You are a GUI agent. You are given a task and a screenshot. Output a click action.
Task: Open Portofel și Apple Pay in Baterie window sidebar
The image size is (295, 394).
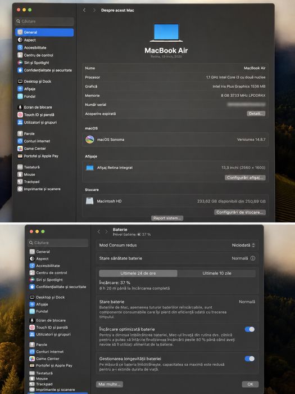pos(51,365)
